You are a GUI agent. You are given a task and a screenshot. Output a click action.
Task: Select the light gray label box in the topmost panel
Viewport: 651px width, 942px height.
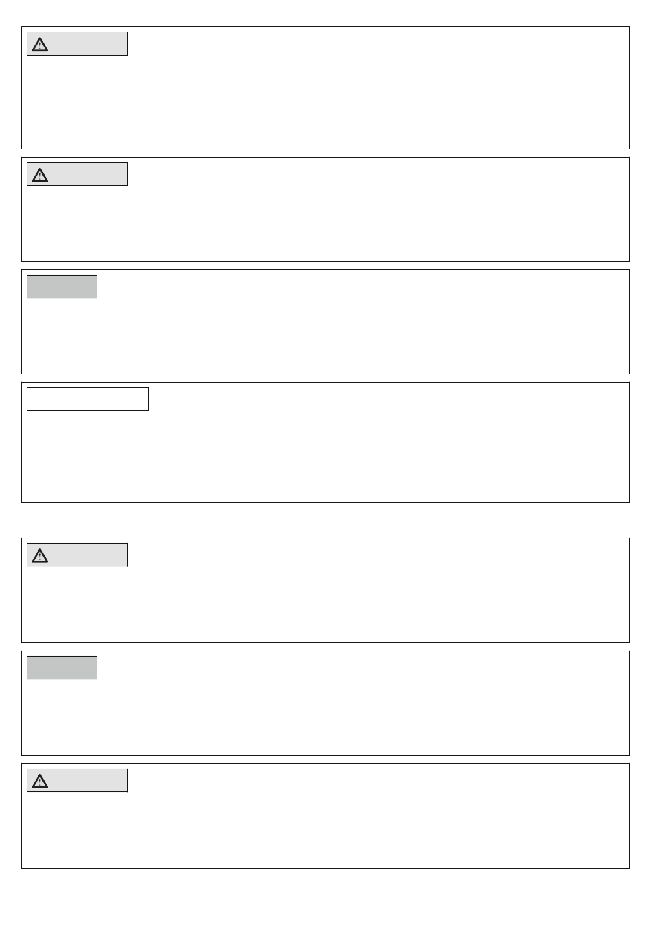(x=77, y=44)
